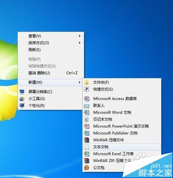The image size is (173, 178).
Task: Click the monitor icon beside 屏幕分辨率(C)
Action: 22,92
